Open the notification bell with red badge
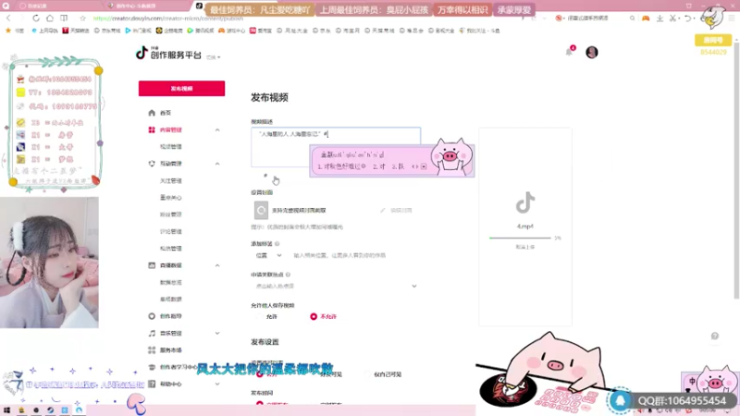Image resolution: width=740 pixels, height=416 pixels. coord(570,51)
